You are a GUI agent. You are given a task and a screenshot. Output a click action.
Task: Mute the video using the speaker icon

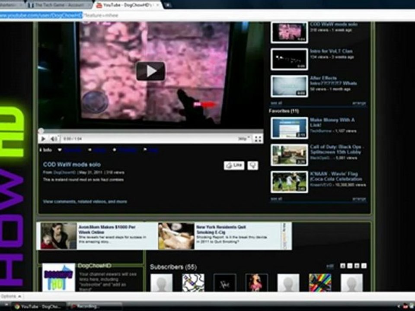point(54,139)
